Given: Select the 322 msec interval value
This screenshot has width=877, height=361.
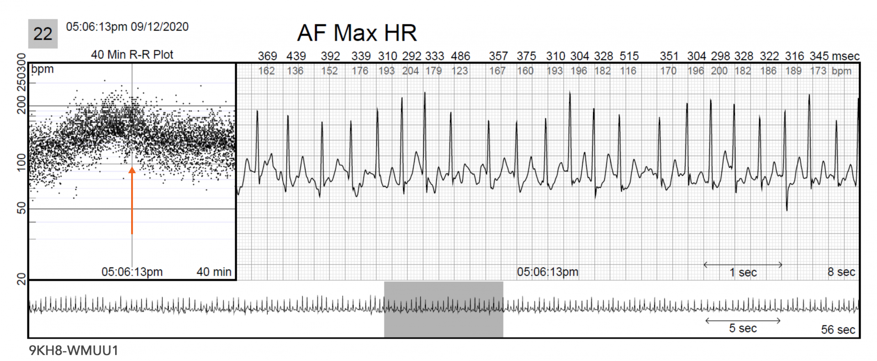Looking at the screenshot, I should 769,56.
